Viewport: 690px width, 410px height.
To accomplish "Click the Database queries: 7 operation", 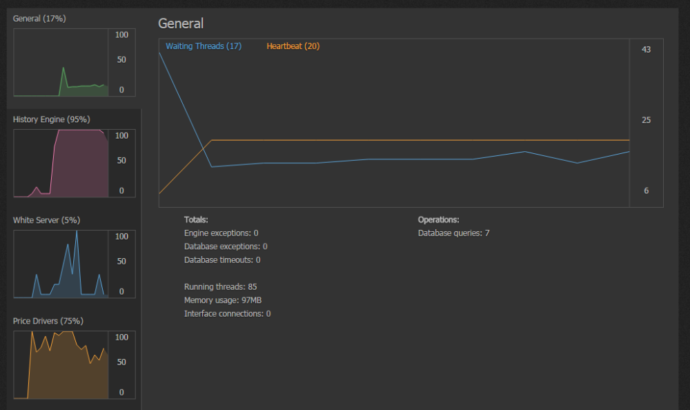I will pyautogui.click(x=454, y=233).
